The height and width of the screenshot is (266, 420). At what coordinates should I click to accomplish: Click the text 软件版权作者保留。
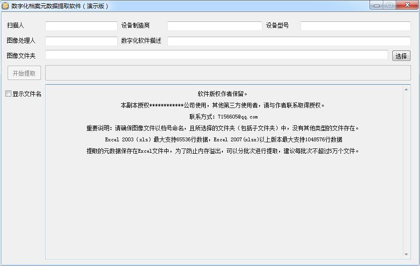(x=222, y=94)
